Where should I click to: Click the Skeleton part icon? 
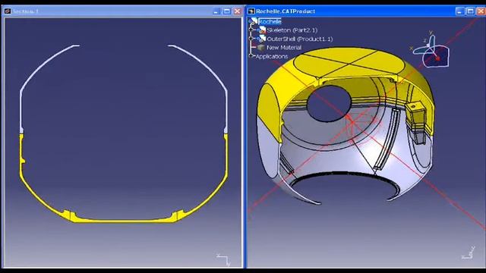click(x=261, y=30)
